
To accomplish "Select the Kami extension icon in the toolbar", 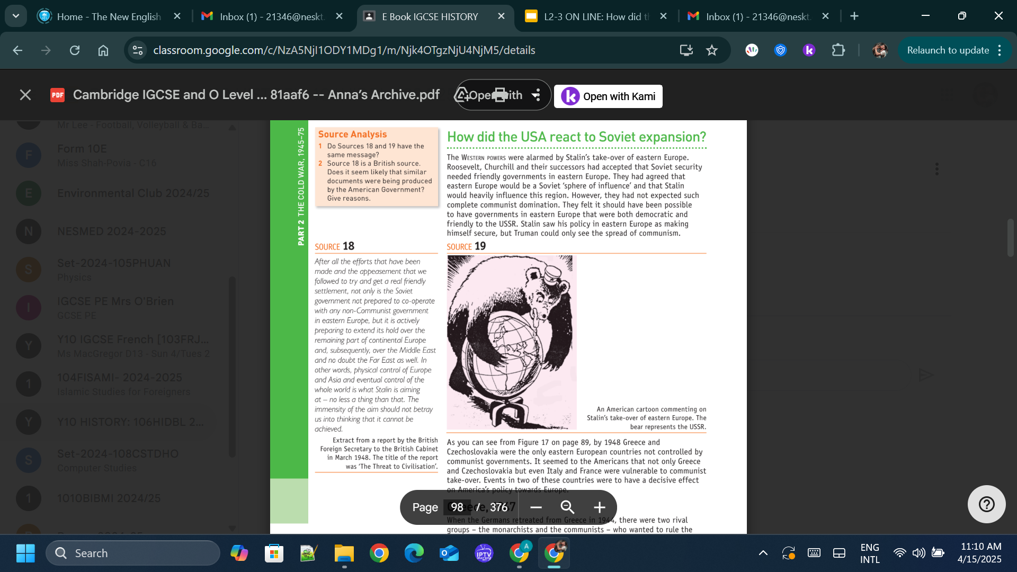I will (809, 50).
